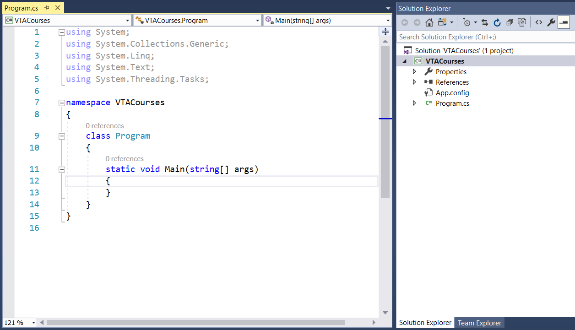Click the C# icon beside Program.cs in tree

[x=429, y=103]
